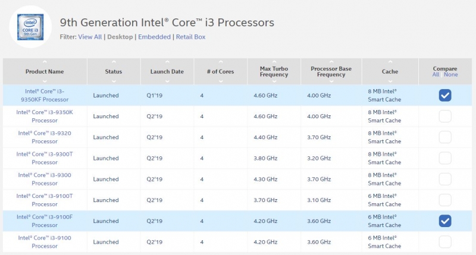Sort # of Cores descending arrow
476x255 pixels.
coord(221,81)
